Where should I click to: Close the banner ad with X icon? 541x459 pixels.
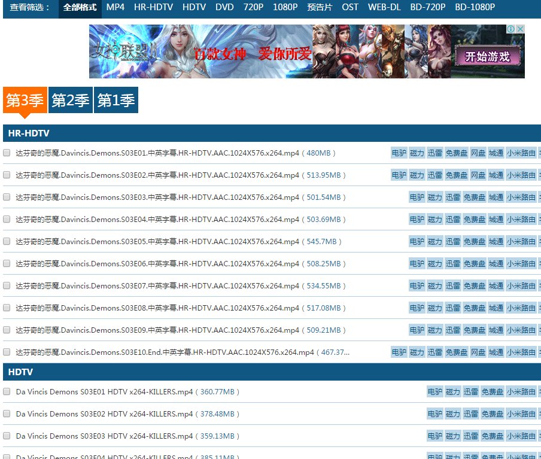coord(521,29)
